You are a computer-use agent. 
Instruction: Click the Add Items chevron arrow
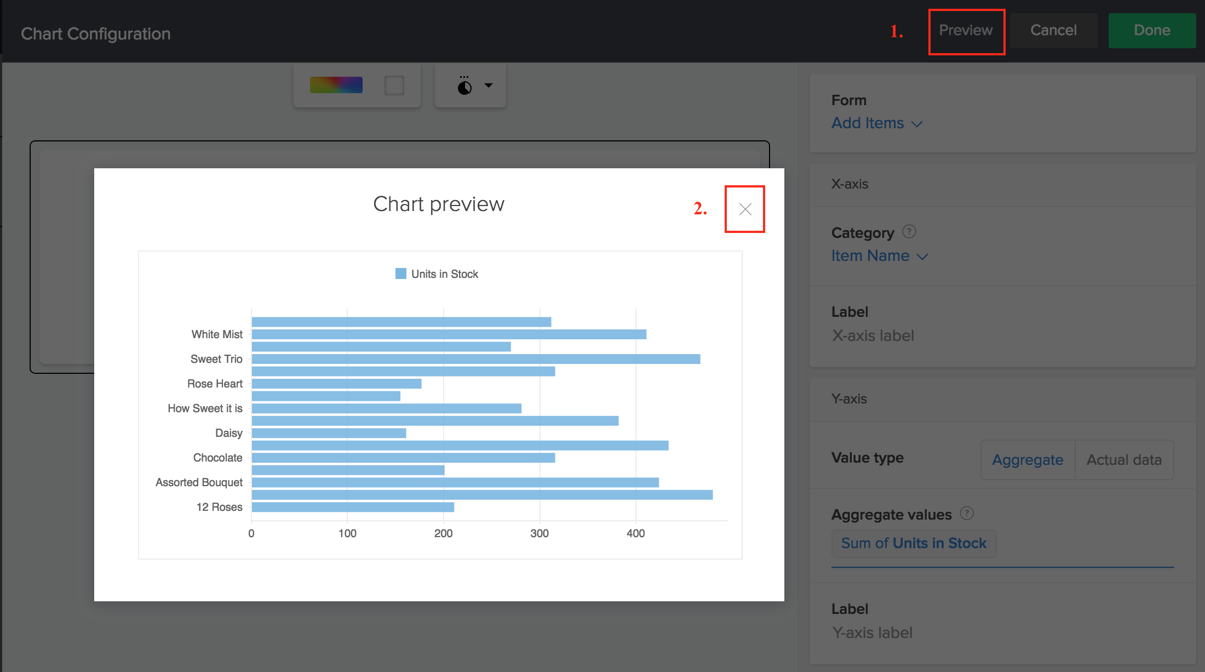[x=917, y=124]
